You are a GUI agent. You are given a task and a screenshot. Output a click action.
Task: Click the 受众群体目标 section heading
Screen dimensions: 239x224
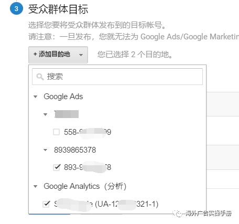click(58, 9)
